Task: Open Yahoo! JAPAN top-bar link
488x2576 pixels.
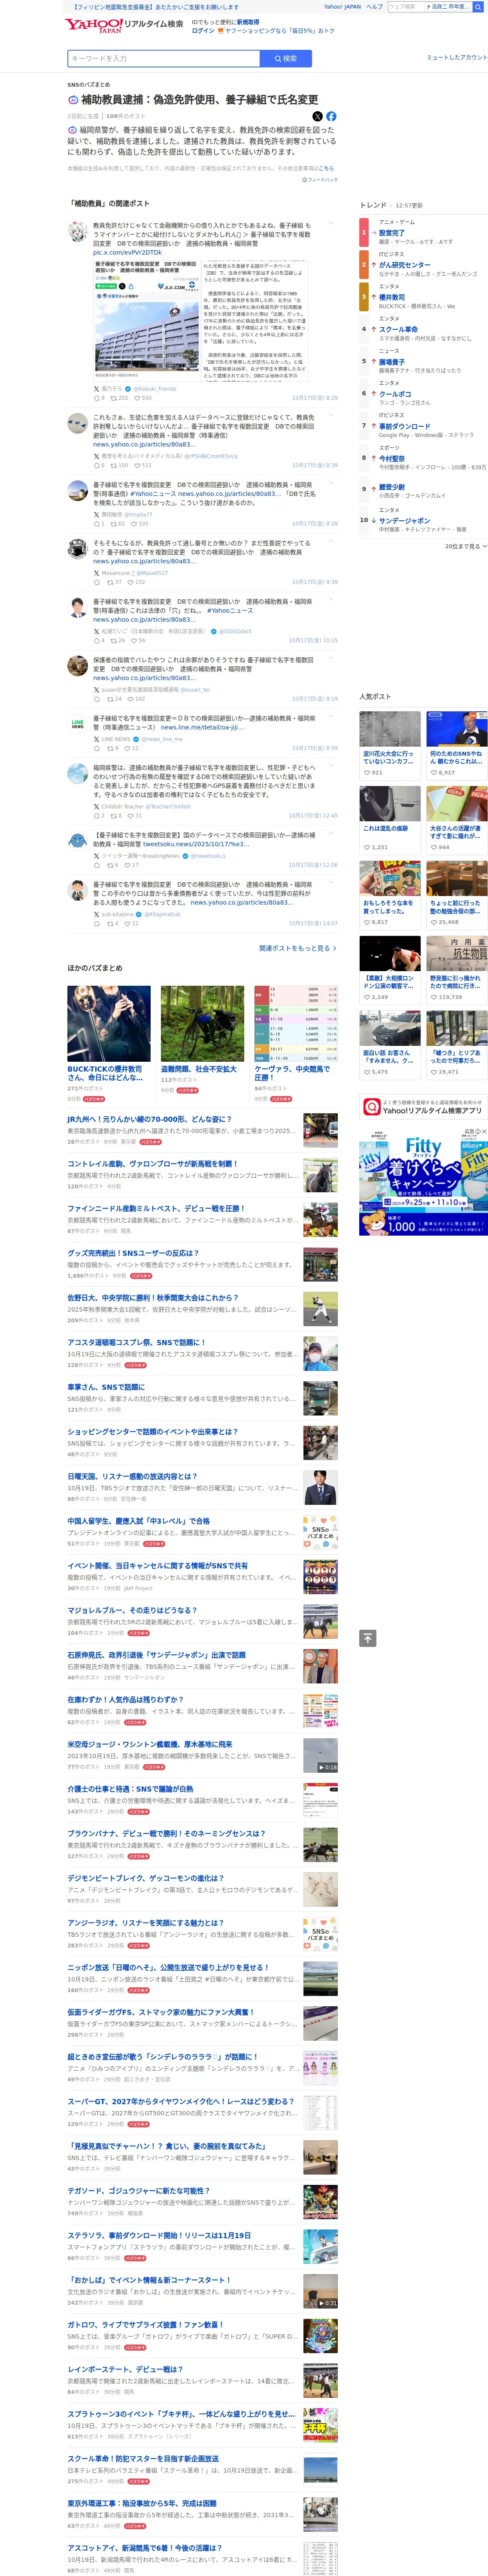Action: point(342,7)
